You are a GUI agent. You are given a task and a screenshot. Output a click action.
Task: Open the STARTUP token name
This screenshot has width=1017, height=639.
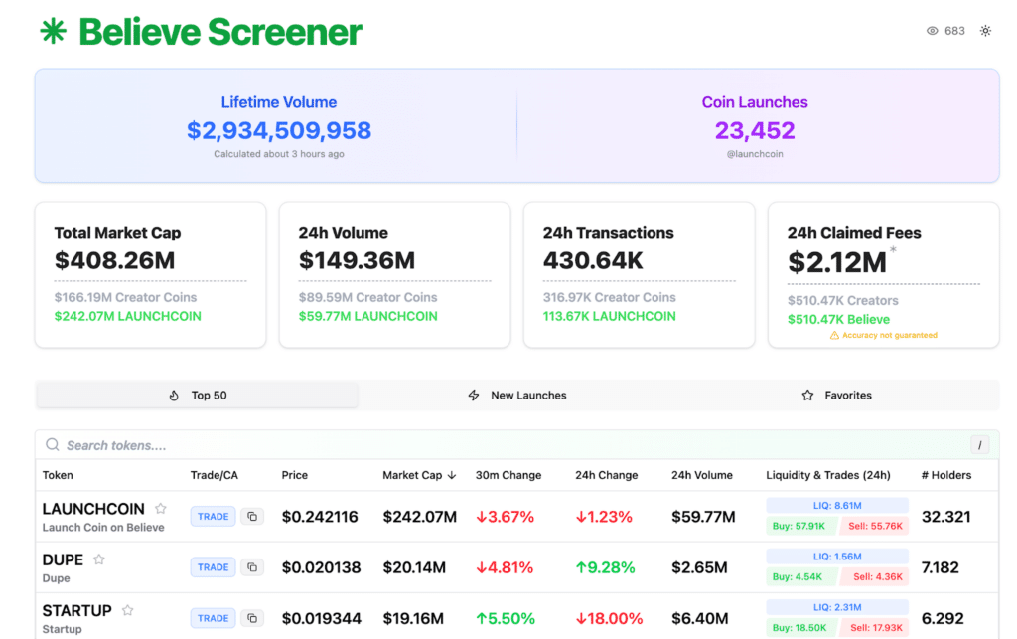tap(77, 610)
